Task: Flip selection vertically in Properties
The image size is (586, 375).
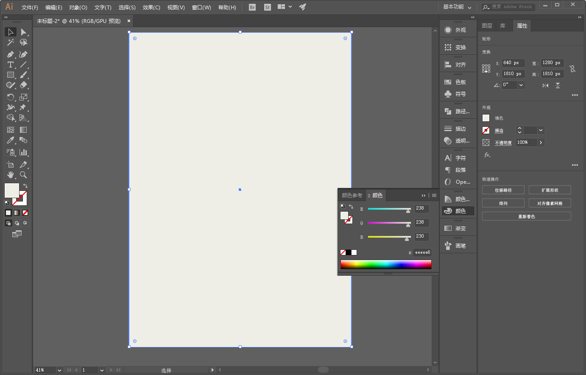Action: click(558, 85)
